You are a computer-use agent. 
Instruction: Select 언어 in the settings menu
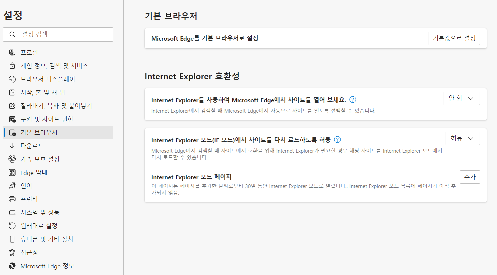12,186
